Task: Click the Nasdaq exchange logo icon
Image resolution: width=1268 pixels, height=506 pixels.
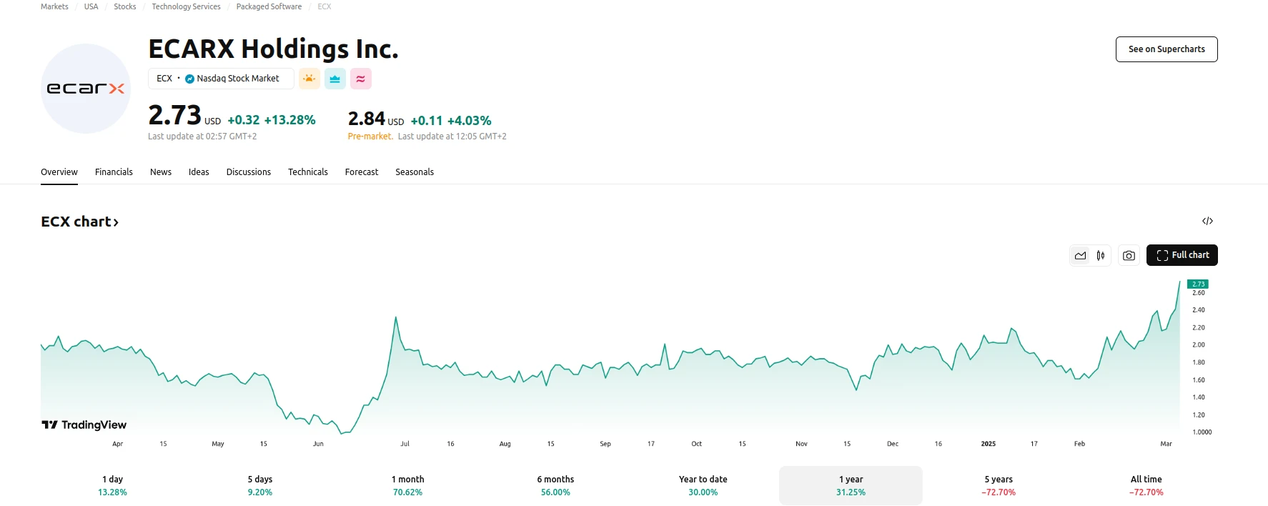Action: click(189, 79)
